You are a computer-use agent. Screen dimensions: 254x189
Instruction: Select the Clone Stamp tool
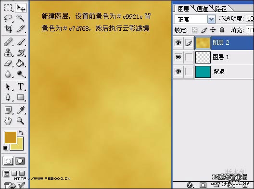tap(8, 52)
